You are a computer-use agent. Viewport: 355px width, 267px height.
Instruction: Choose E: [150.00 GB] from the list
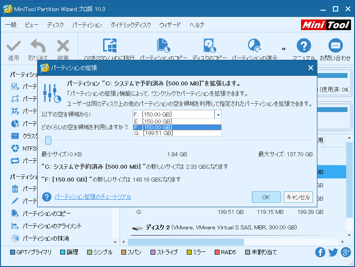[177, 122]
